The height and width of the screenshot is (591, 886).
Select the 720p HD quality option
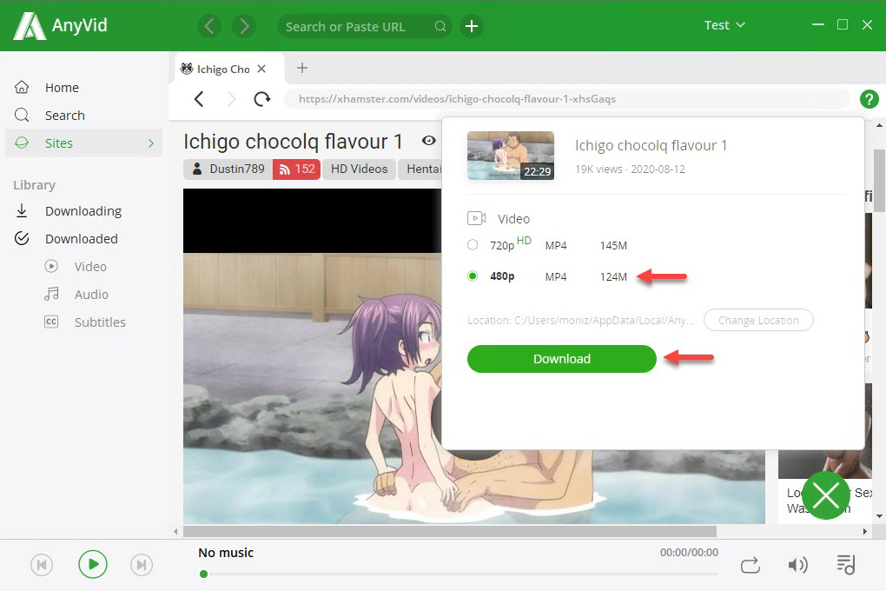click(x=473, y=245)
